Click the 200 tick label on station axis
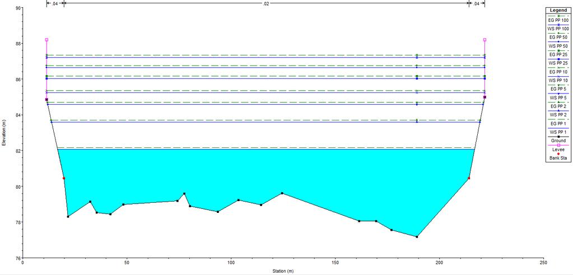The height and width of the screenshot is (275, 573). coord(439,263)
